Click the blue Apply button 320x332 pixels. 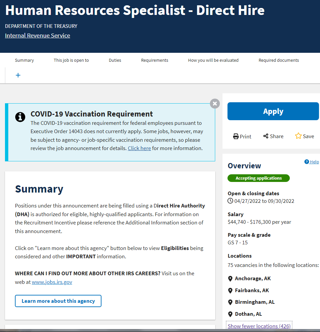pyautogui.click(x=273, y=111)
